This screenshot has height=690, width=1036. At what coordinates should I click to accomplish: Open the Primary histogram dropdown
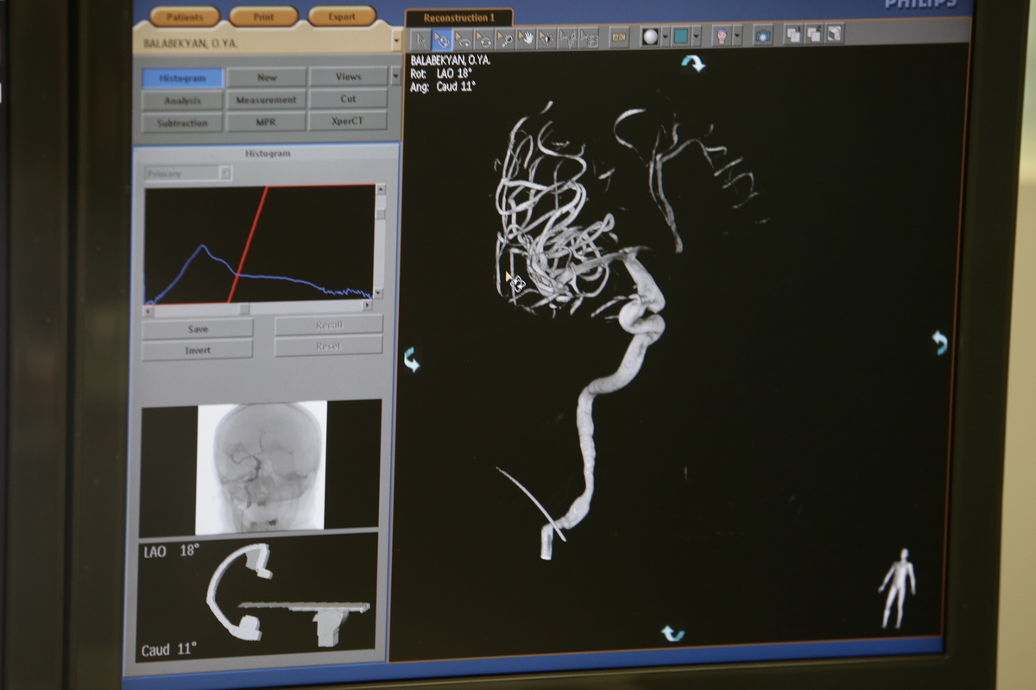tap(188, 173)
